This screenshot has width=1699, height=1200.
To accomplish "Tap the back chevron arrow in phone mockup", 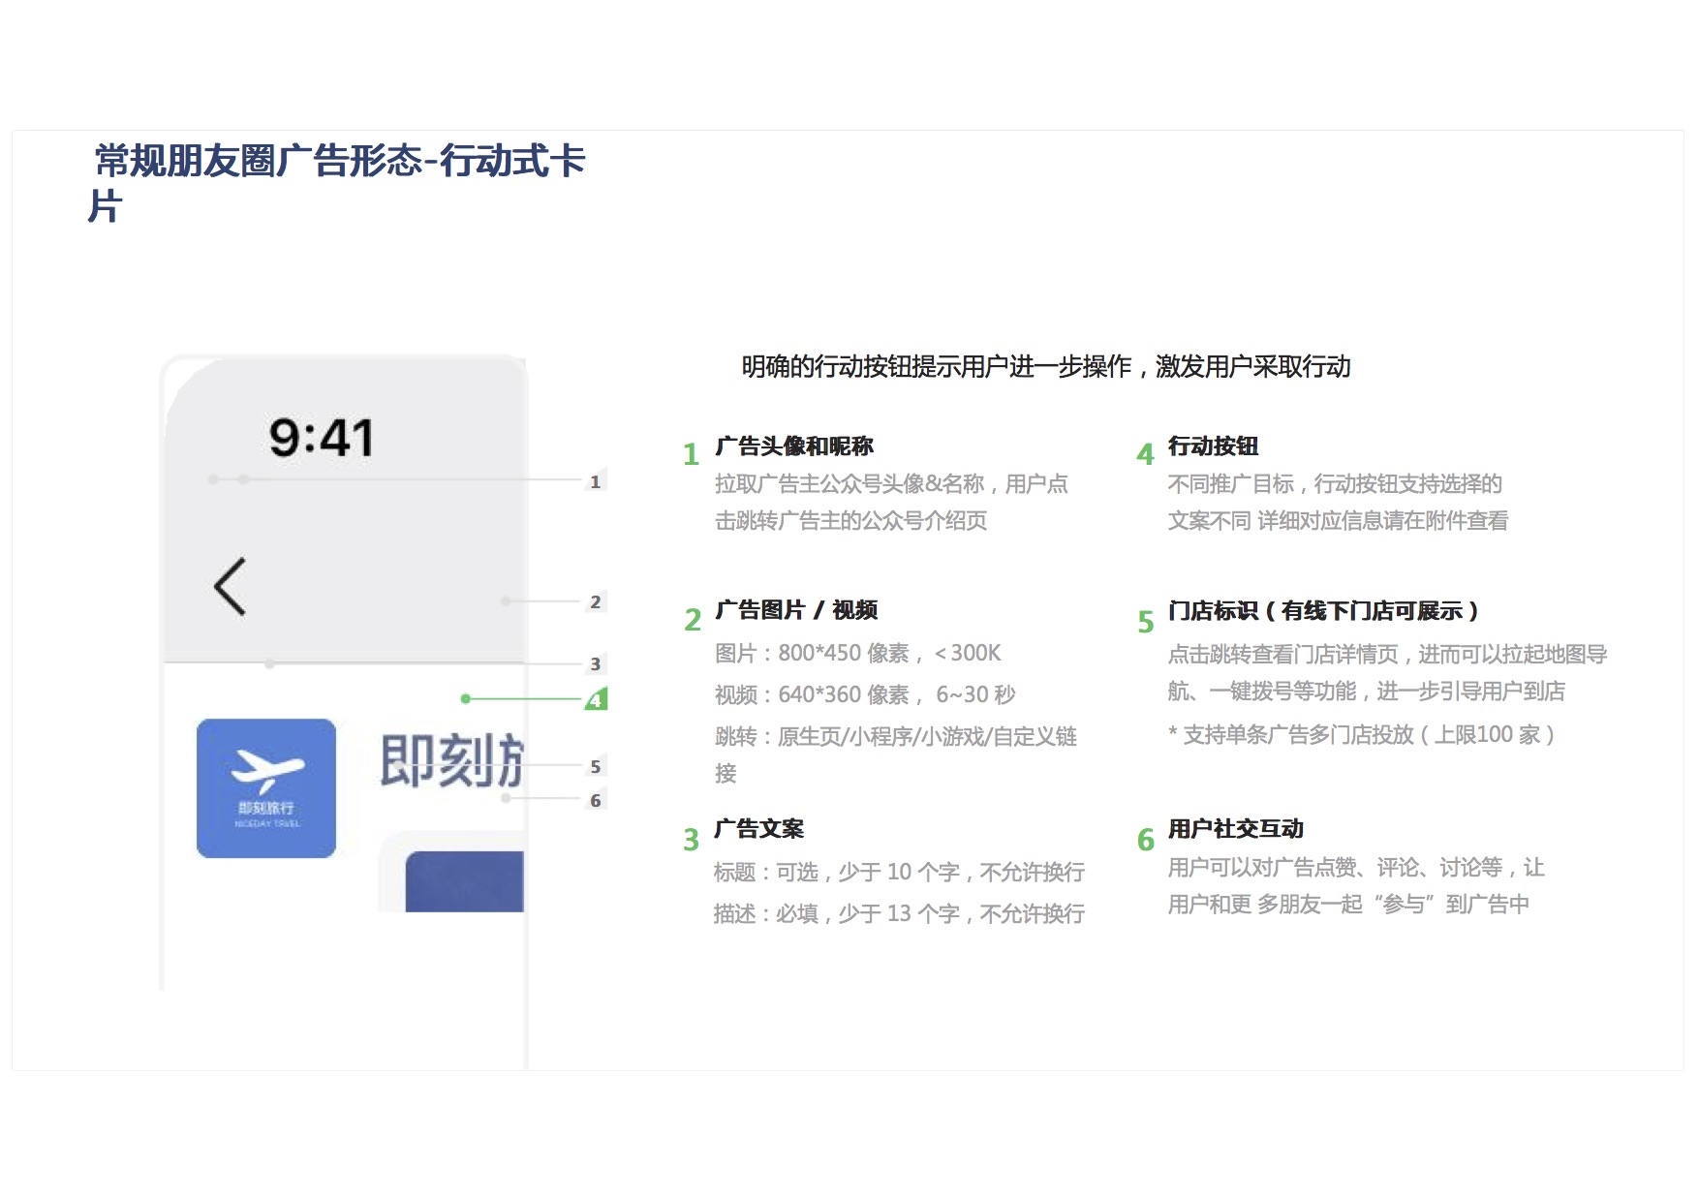I will (x=231, y=587).
